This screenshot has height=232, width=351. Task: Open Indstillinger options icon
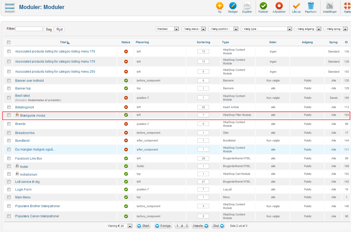tap(330, 6)
